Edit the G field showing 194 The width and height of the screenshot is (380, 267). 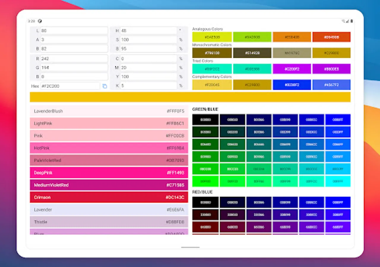click(x=74, y=68)
